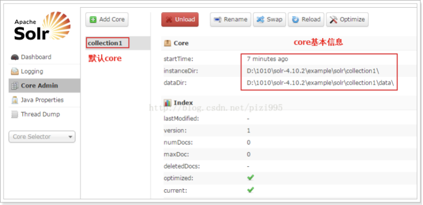This screenshot has width=423, height=205.
Task: Click the Reload circular arrow icon
Action: pyautogui.click(x=296, y=20)
